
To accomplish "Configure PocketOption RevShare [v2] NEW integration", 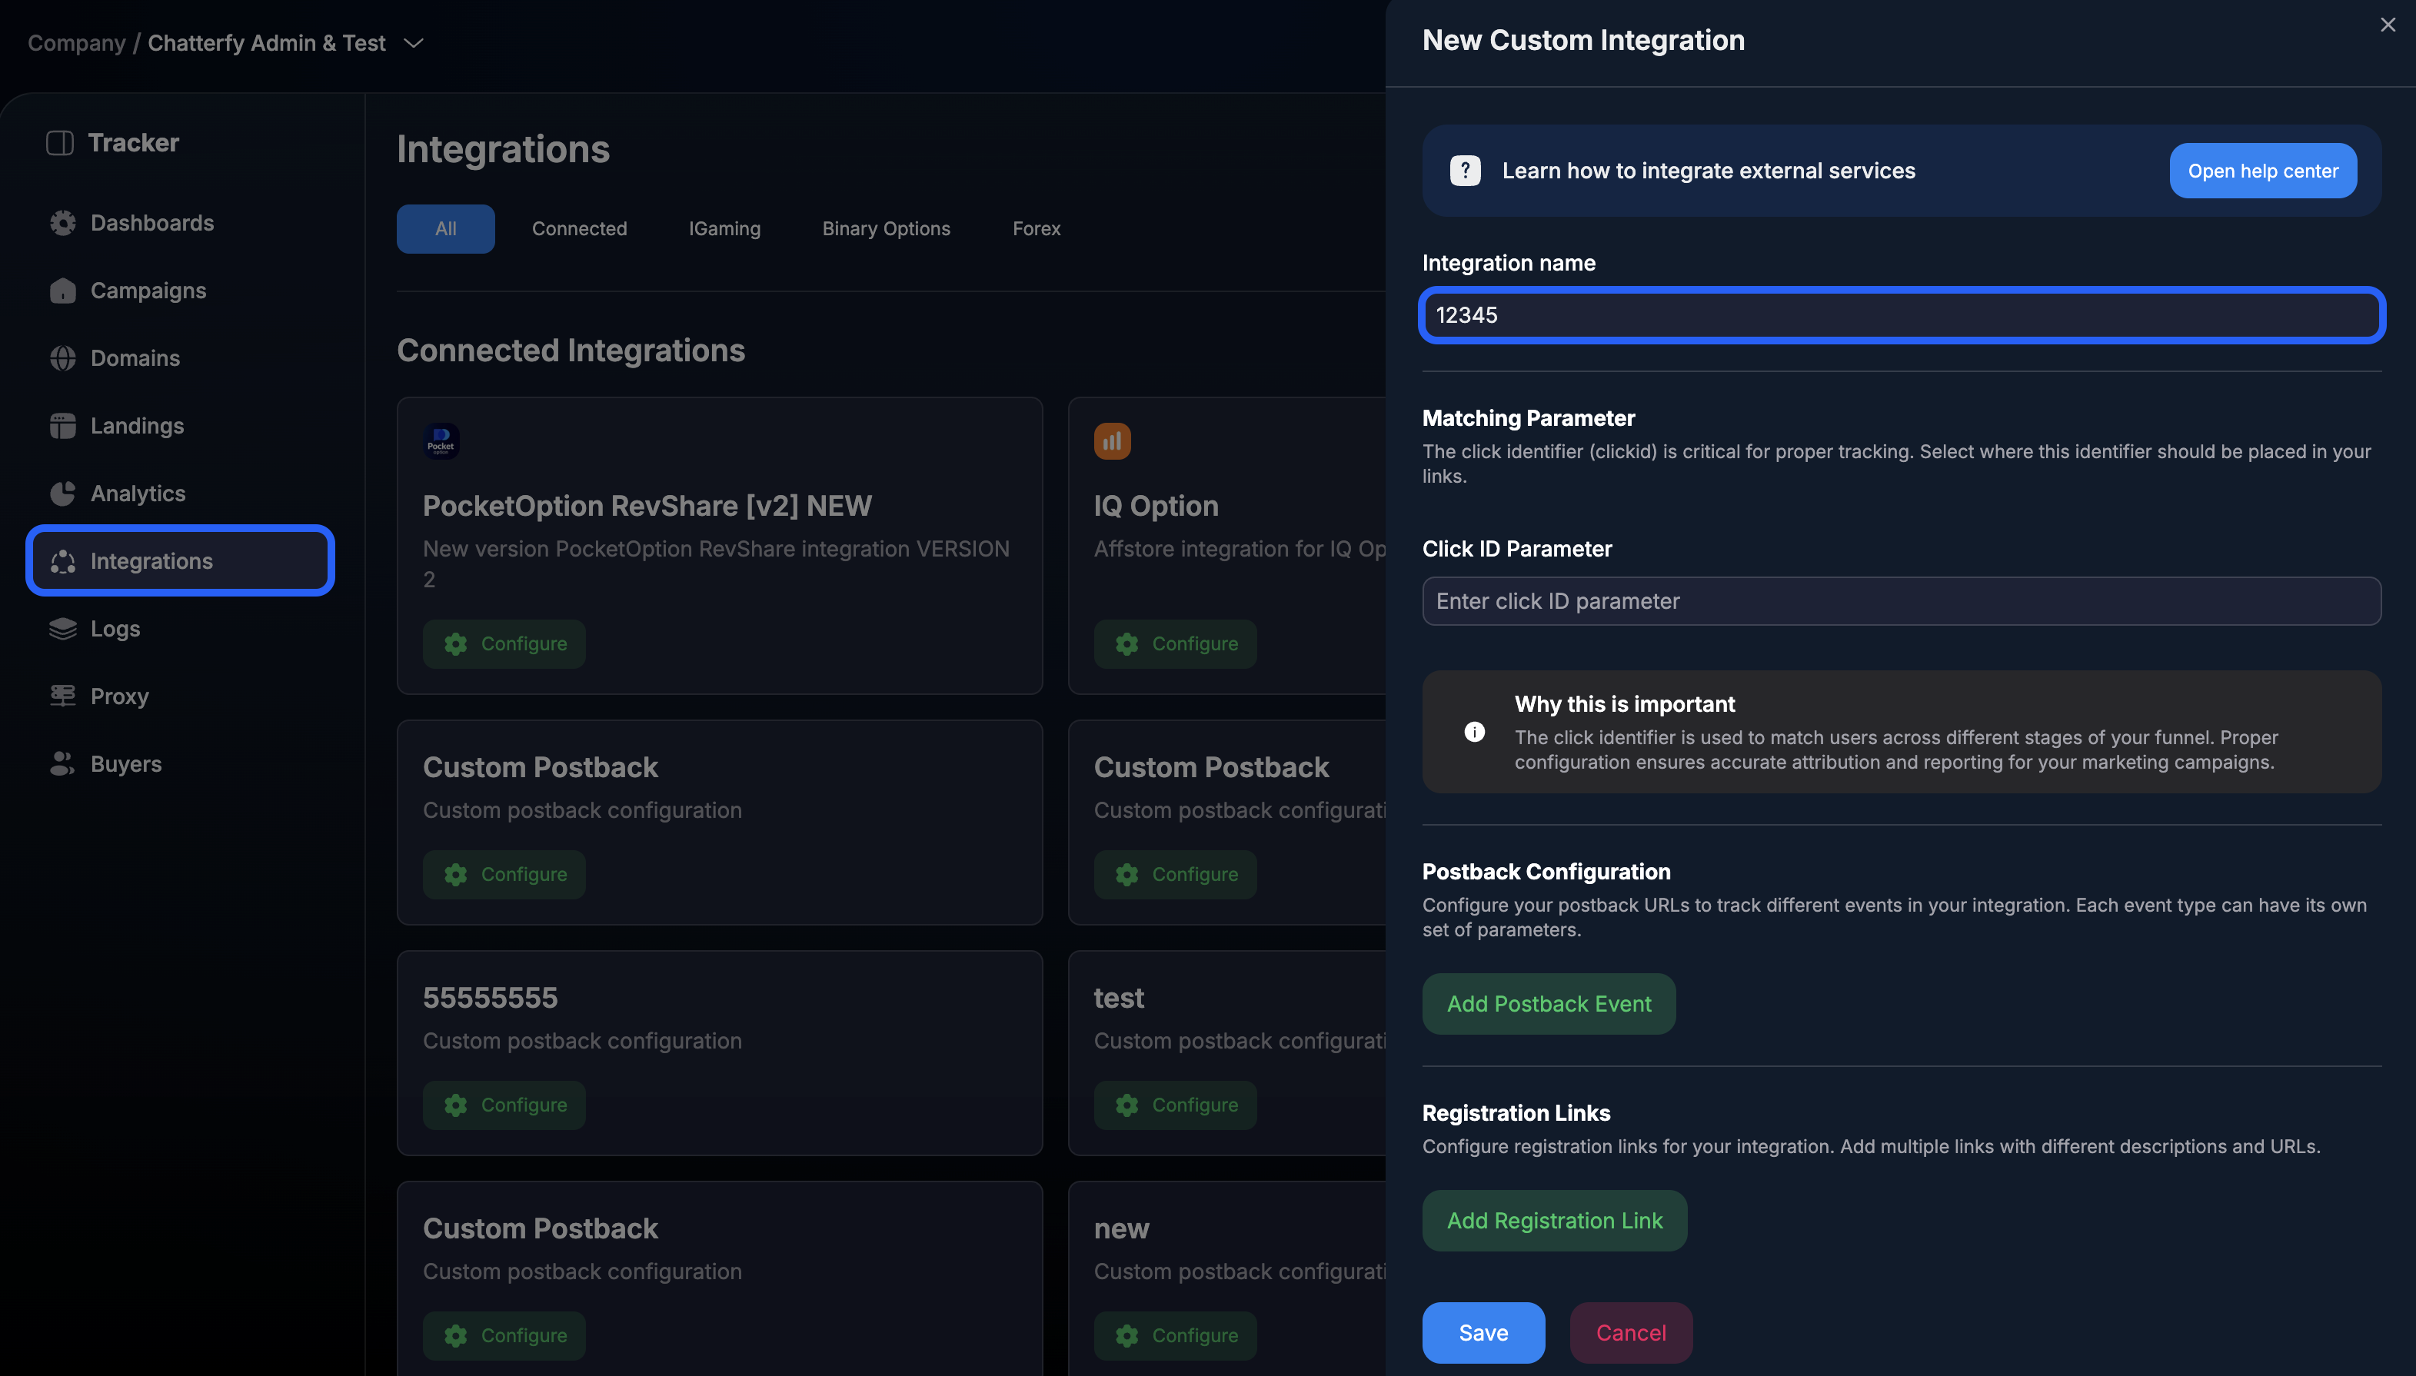I will [504, 644].
